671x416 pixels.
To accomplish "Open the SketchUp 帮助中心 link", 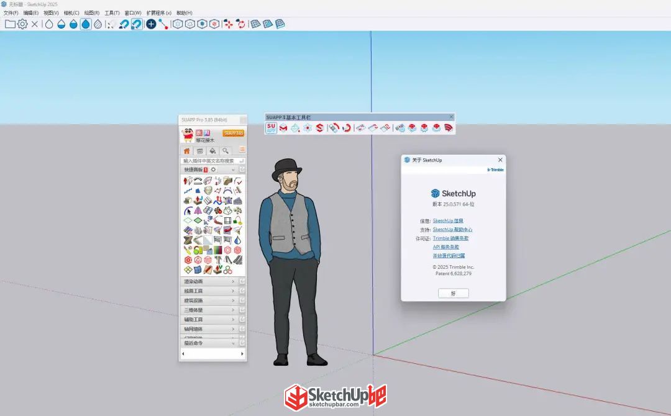I will pyautogui.click(x=453, y=230).
